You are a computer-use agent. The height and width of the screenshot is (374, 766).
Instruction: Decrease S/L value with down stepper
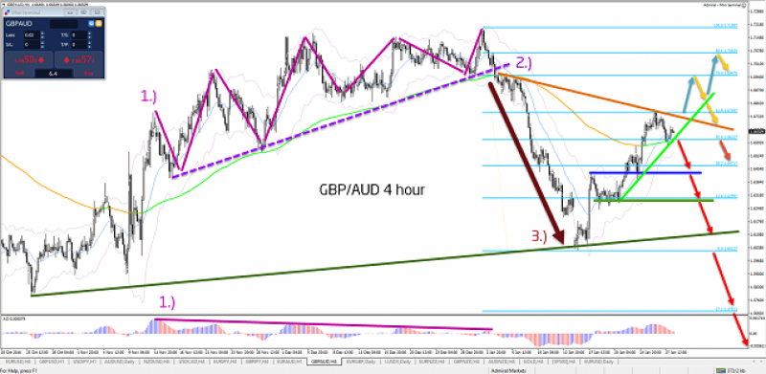42,47
